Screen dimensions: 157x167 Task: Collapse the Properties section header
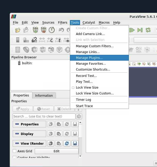coord(29,124)
